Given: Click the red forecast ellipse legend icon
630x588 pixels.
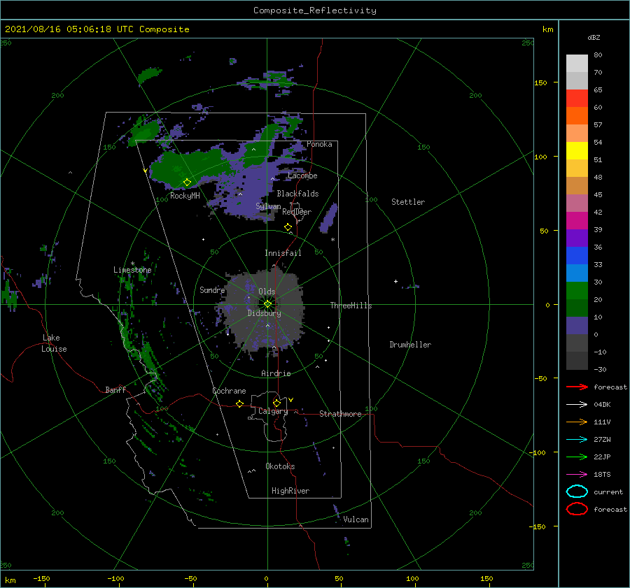Looking at the screenshot, I should point(577,509).
